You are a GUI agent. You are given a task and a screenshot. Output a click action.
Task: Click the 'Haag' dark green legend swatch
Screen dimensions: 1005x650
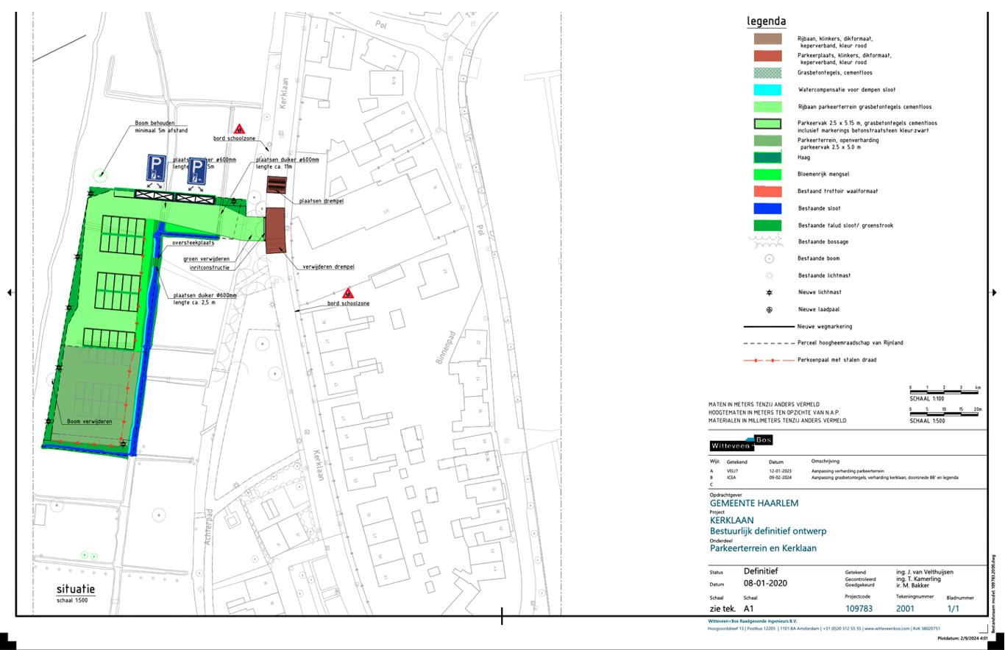pos(767,158)
